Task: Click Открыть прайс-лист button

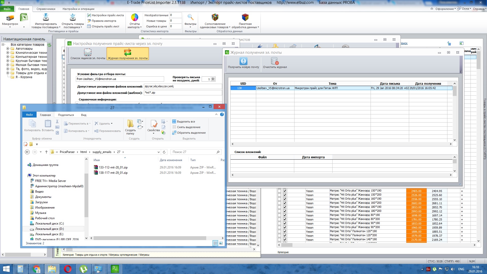Action: (x=103, y=26)
